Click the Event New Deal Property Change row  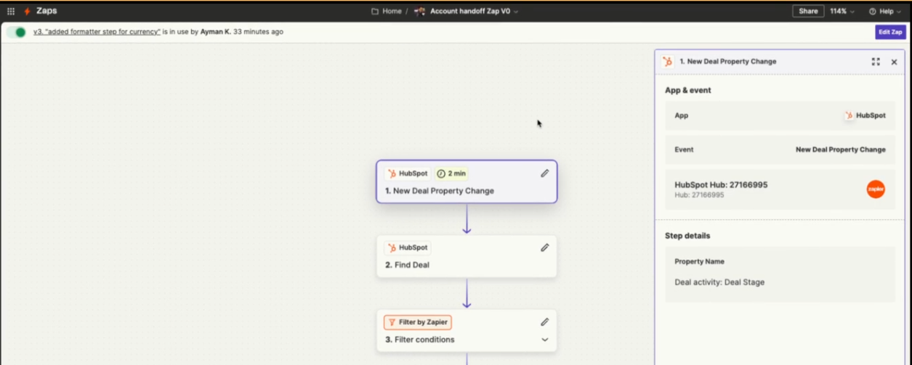tap(780, 149)
